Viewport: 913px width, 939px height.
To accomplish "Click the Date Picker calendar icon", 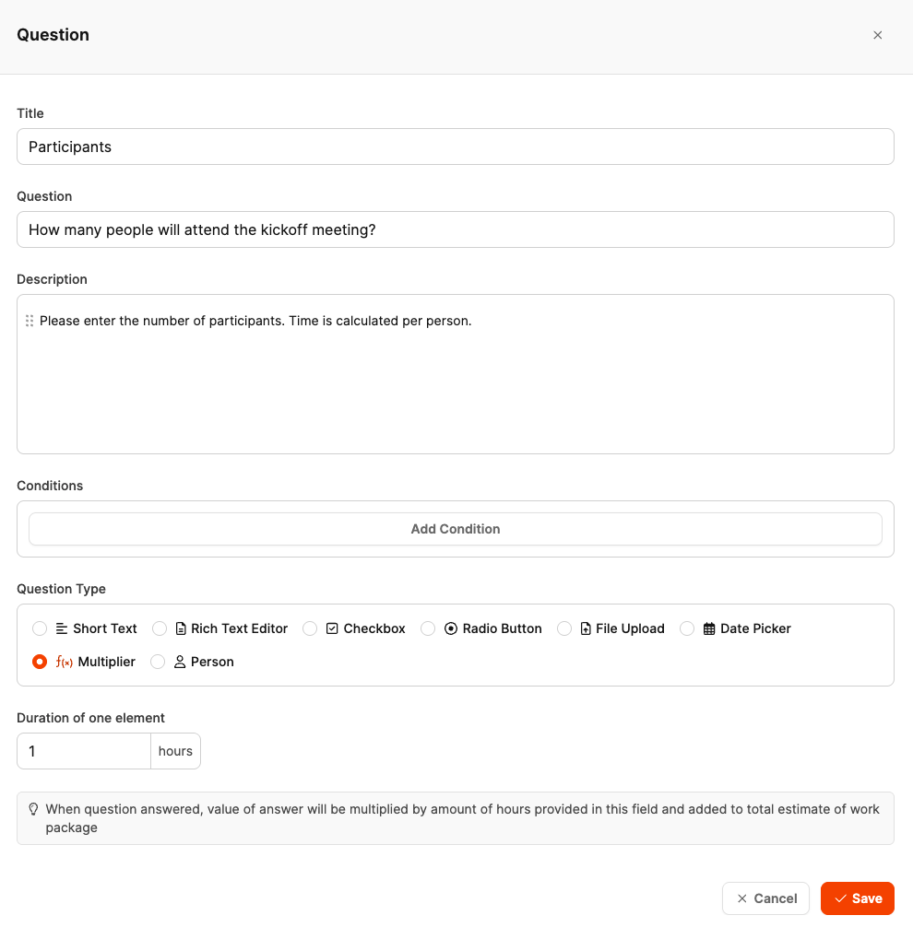I will (x=709, y=628).
